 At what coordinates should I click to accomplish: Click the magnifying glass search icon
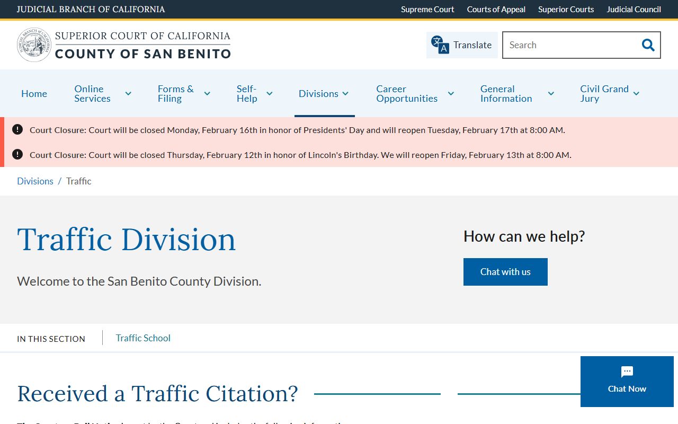648,45
